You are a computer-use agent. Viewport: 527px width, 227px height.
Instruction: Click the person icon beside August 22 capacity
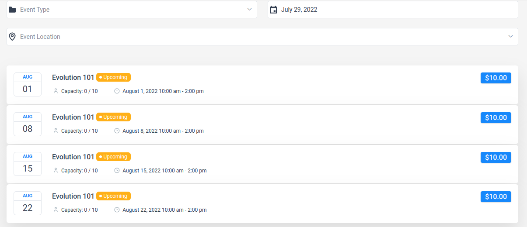(56, 210)
